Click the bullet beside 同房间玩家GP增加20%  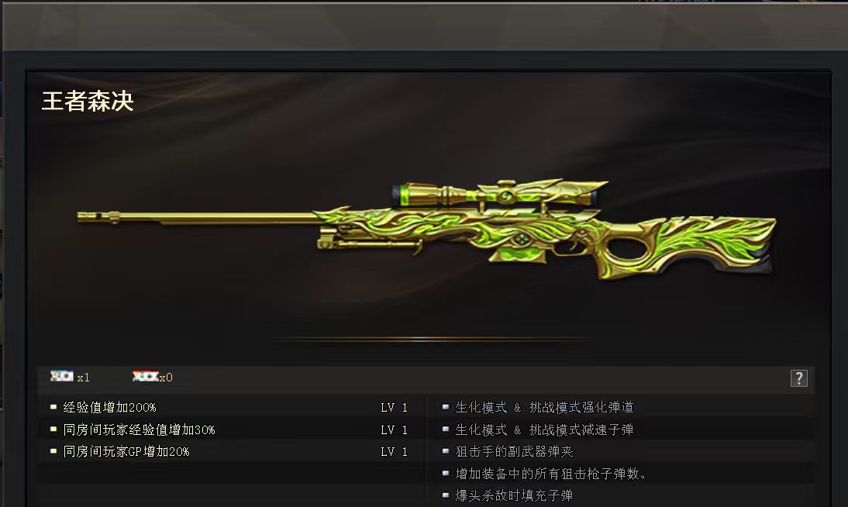pos(53,451)
